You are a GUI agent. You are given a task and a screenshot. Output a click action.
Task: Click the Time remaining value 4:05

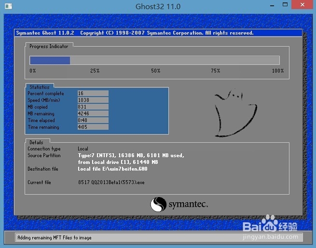[x=93, y=127]
